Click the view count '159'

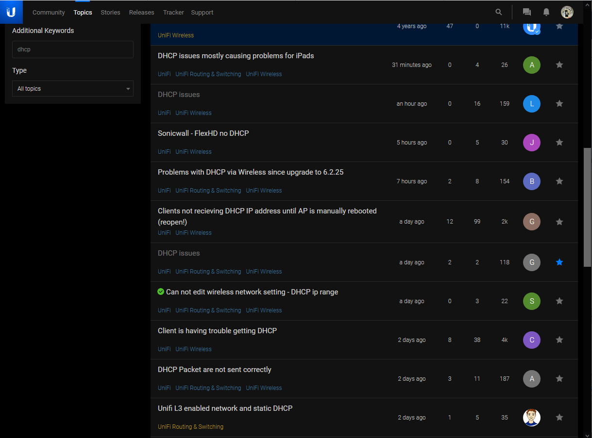pyautogui.click(x=505, y=104)
